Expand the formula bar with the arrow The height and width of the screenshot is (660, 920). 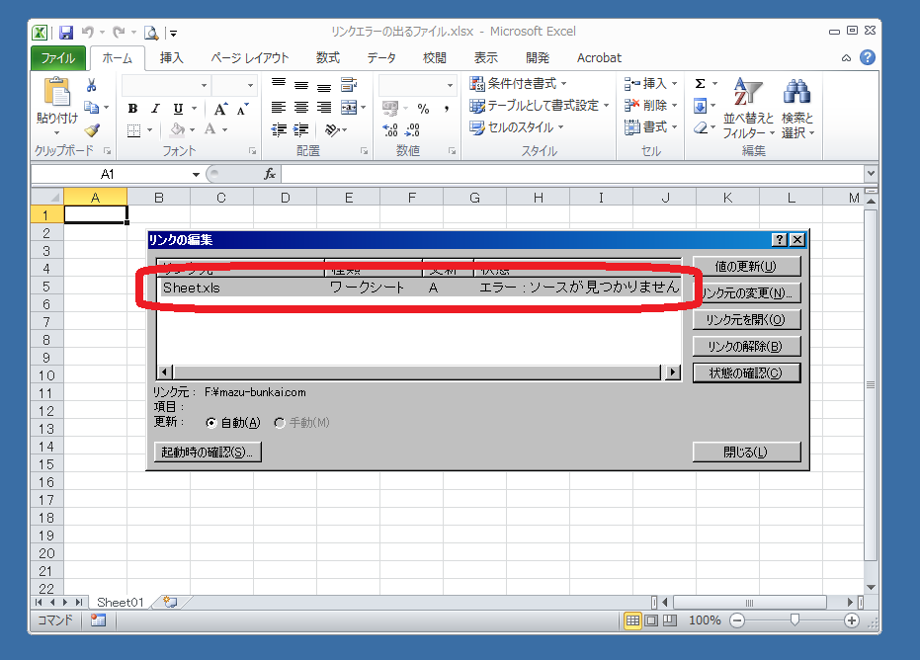(x=870, y=174)
